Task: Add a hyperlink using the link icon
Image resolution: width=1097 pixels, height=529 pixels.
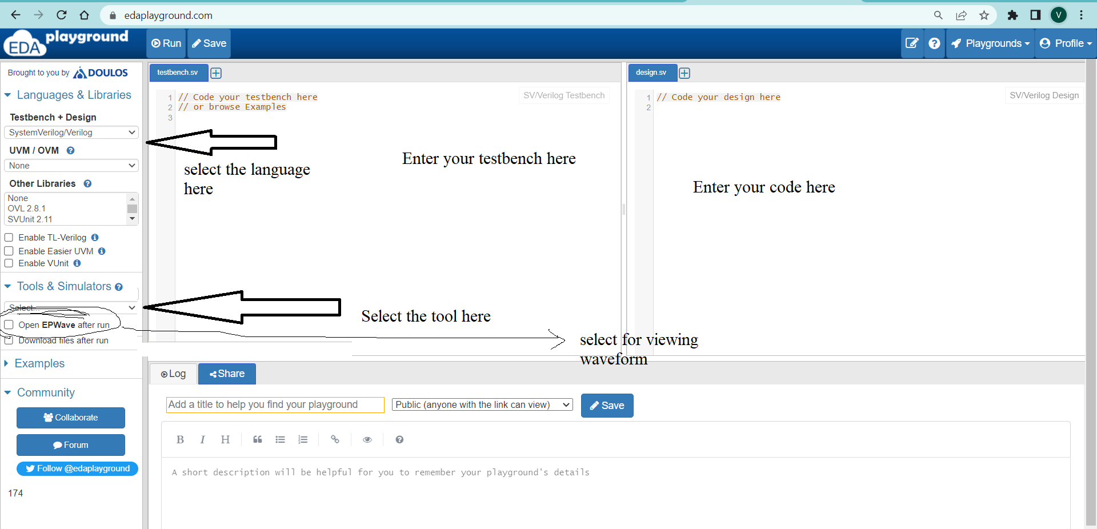Action: [335, 439]
